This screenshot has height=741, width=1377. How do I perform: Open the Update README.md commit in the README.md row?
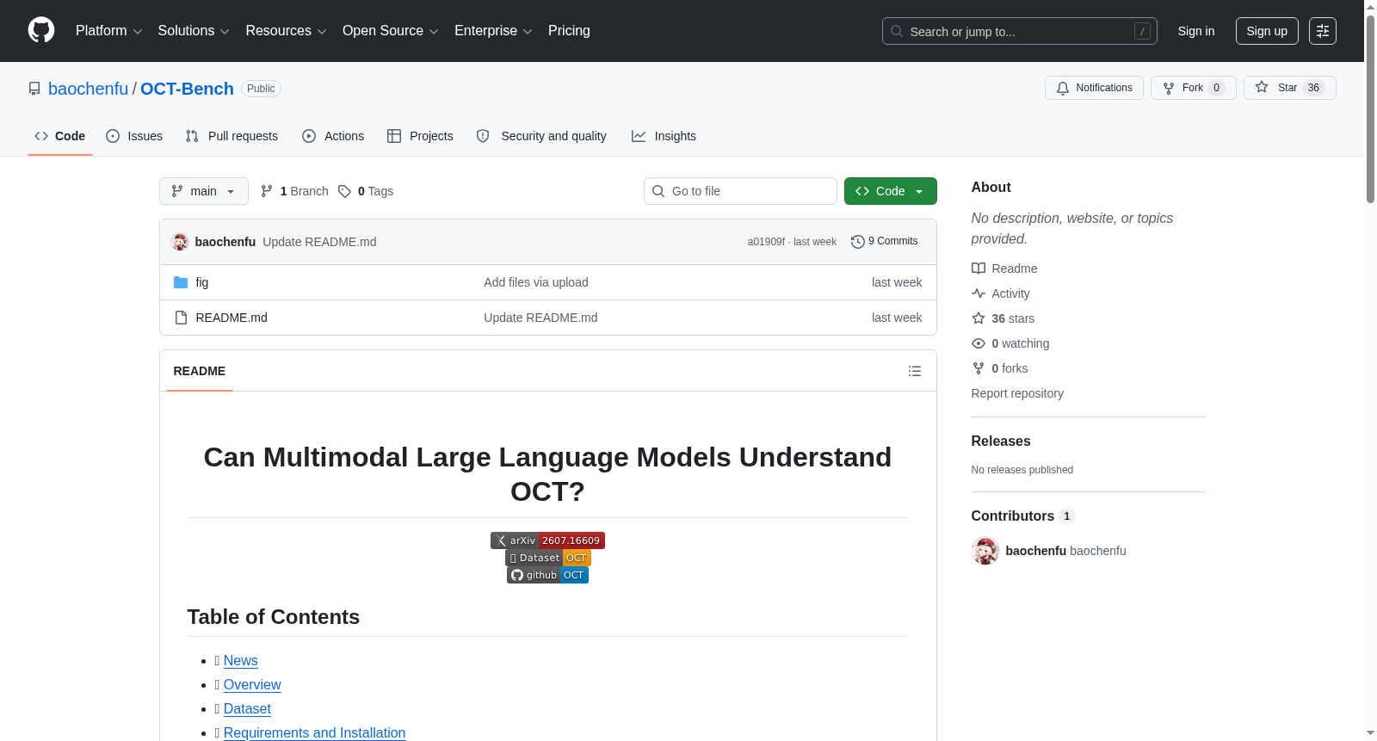pos(540,318)
